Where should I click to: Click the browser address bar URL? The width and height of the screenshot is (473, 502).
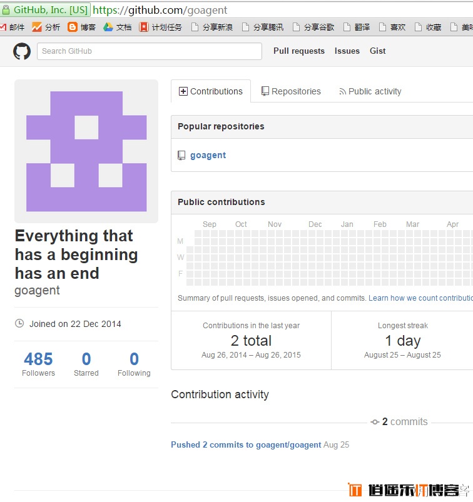[160, 10]
